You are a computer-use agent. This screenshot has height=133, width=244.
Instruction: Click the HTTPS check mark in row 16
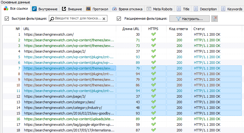point(154,119)
